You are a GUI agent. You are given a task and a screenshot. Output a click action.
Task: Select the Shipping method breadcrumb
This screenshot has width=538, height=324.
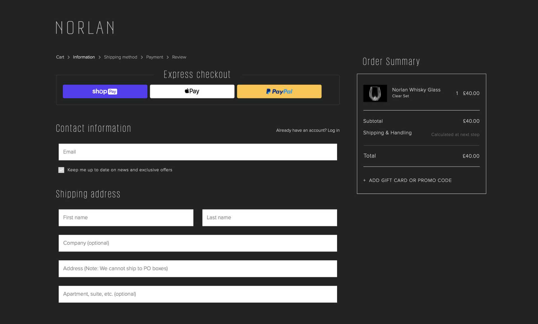point(120,57)
